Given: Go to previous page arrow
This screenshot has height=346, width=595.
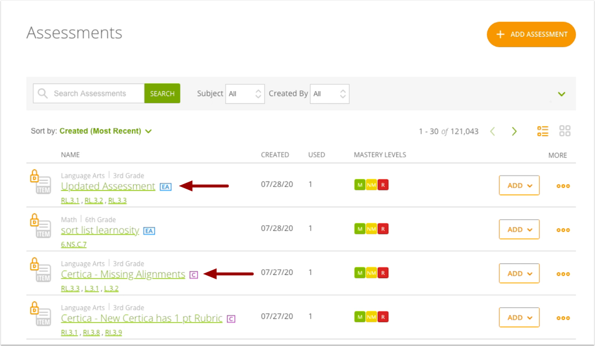Looking at the screenshot, I should click(493, 131).
